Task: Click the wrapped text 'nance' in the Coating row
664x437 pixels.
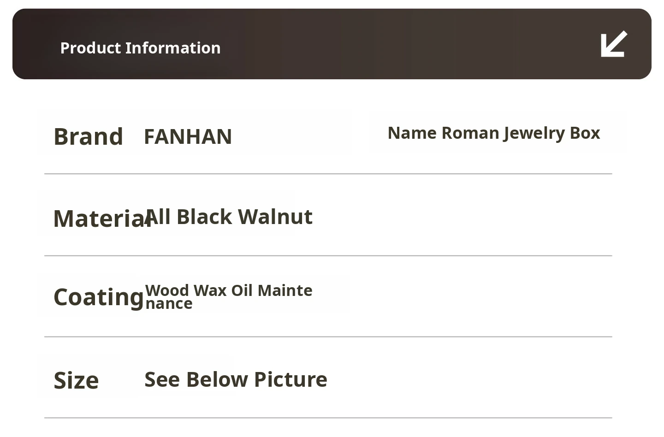Action: [x=169, y=304]
